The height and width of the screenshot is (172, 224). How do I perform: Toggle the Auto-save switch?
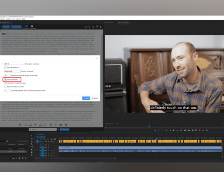click(x=26, y=26)
